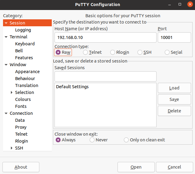Screen dimensions: 195x174
Task: Click the Host Name input field
Action: click(105, 38)
